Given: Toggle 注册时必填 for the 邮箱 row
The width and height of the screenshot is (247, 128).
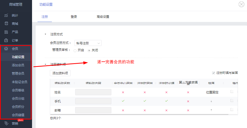Looking at the screenshot, I should coord(166,110).
